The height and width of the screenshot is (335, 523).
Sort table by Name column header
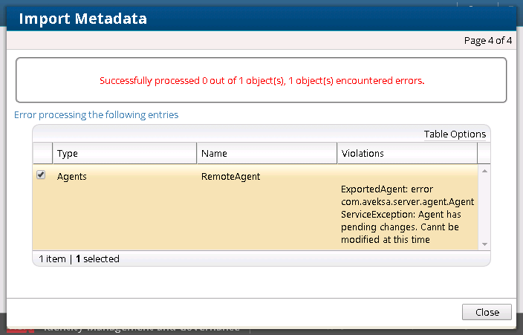[267, 154]
